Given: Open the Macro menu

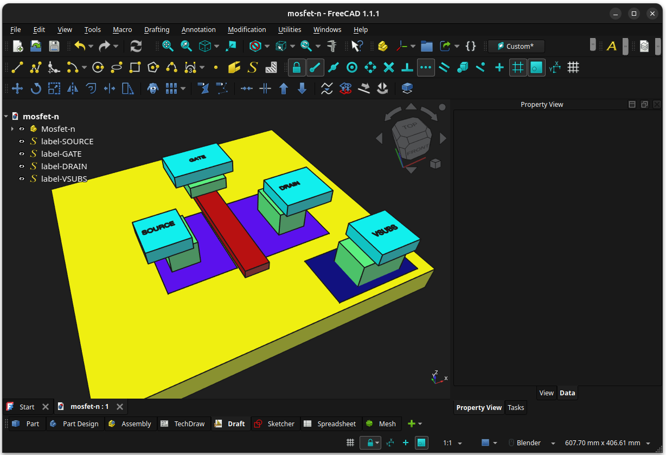Looking at the screenshot, I should click(123, 30).
